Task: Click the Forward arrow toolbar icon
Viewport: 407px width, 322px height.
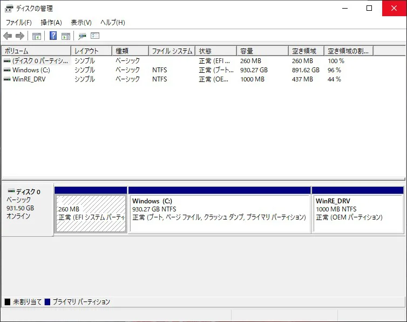Action: click(x=20, y=36)
